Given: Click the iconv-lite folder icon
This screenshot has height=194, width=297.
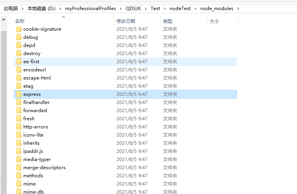Looking at the screenshot, I should [x=19, y=135].
